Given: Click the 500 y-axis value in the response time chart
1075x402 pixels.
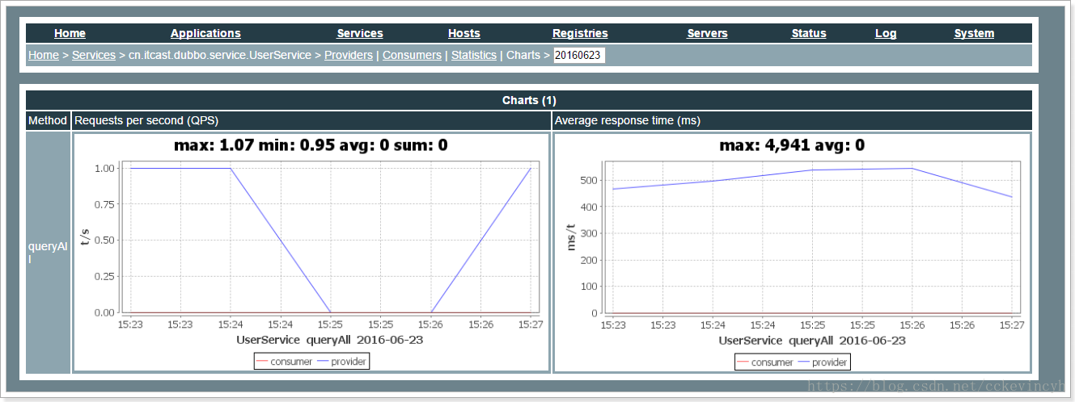Looking at the screenshot, I should coord(588,180).
